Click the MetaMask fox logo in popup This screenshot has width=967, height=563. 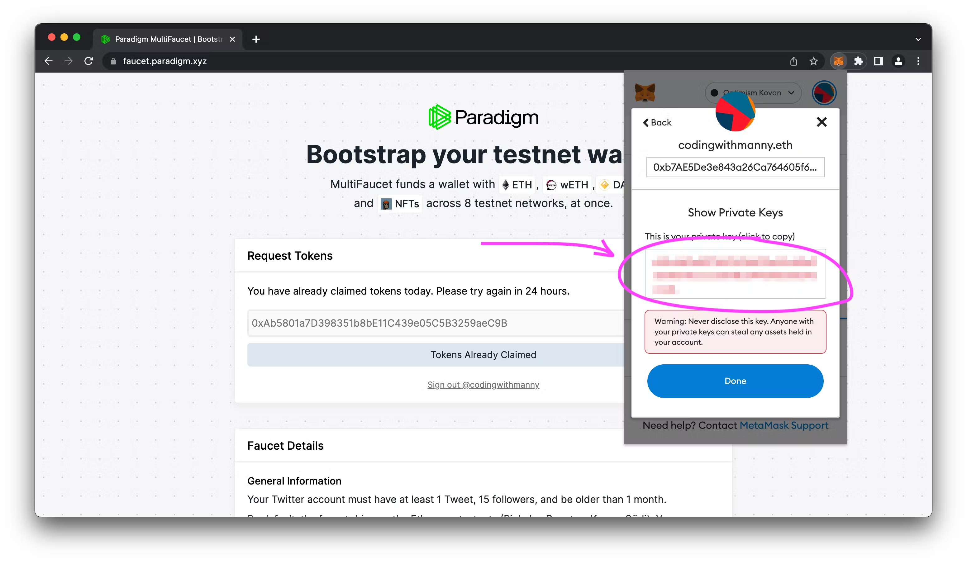click(645, 92)
